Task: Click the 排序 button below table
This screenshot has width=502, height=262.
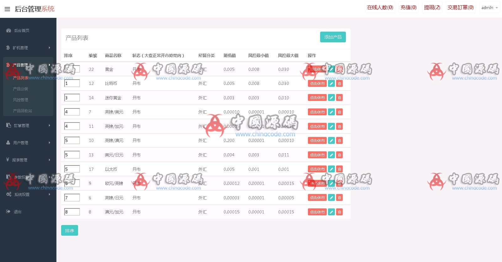Action: pos(70,230)
